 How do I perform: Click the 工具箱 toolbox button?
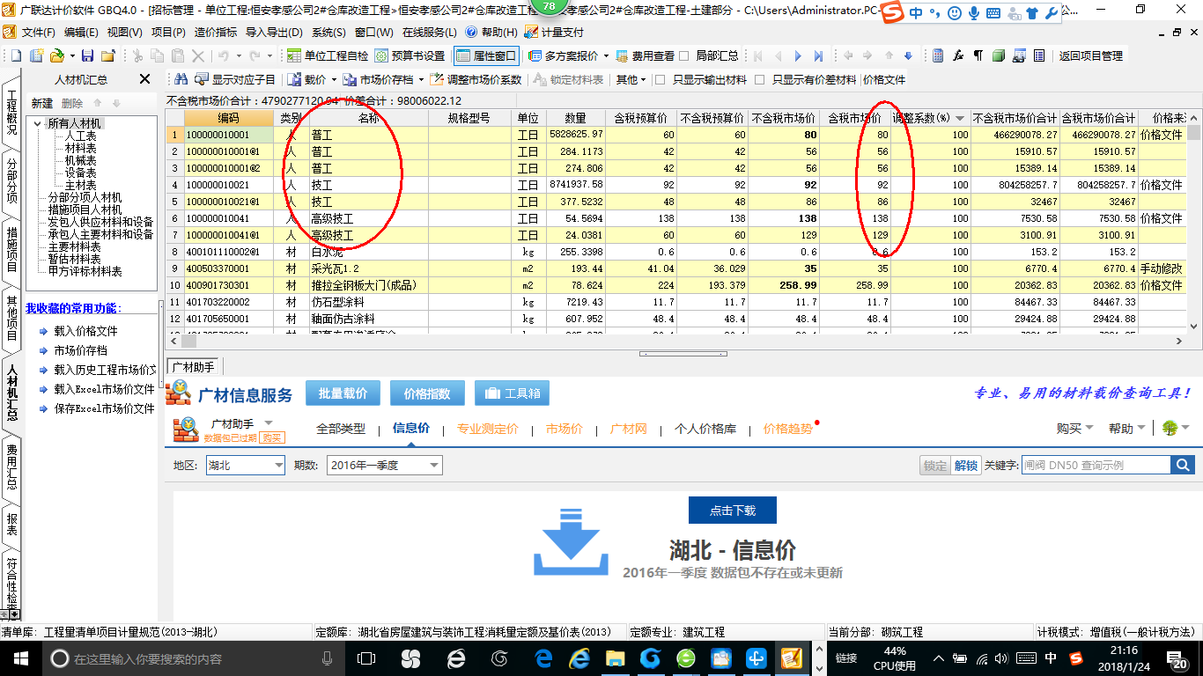coord(513,393)
